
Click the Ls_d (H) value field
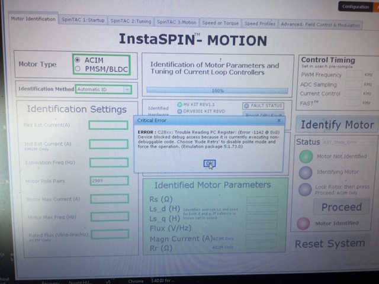[x=262, y=209]
